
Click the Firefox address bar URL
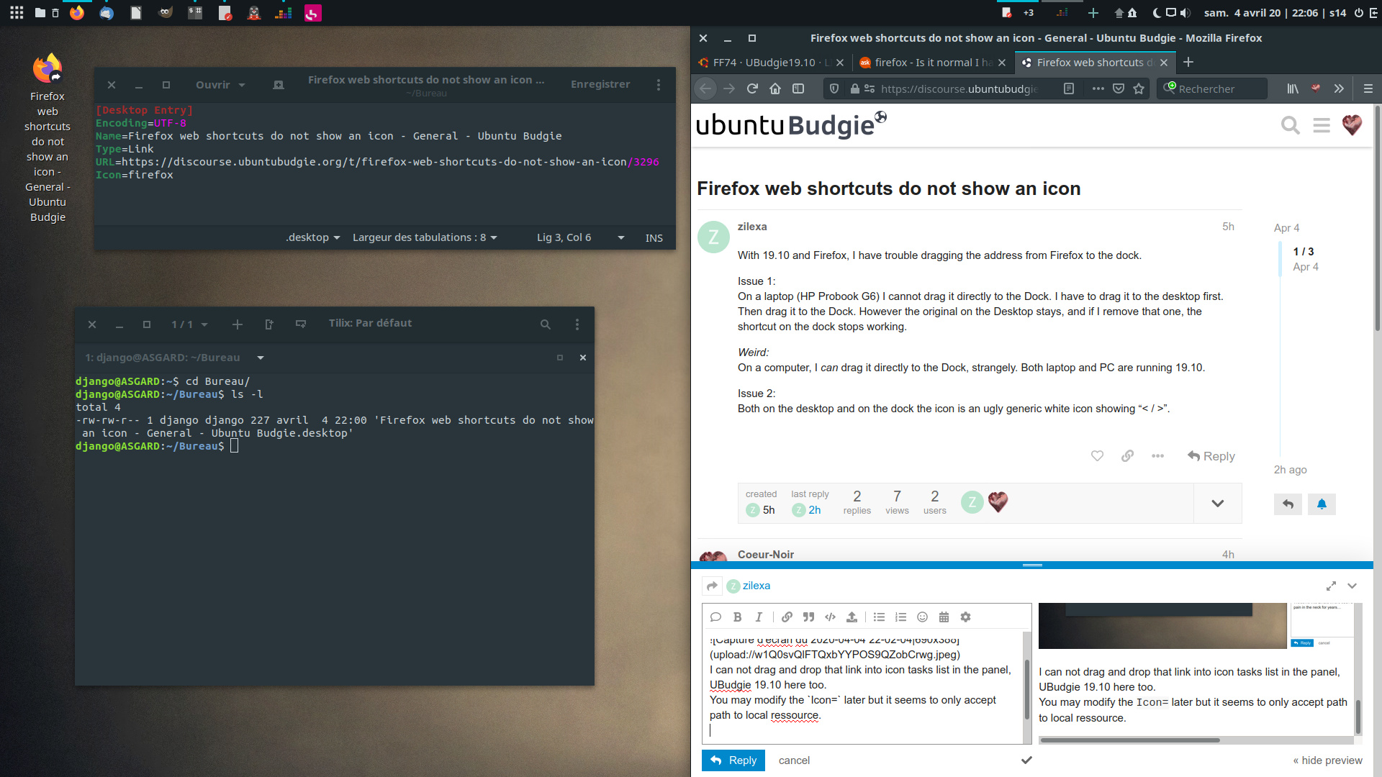(959, 88)
